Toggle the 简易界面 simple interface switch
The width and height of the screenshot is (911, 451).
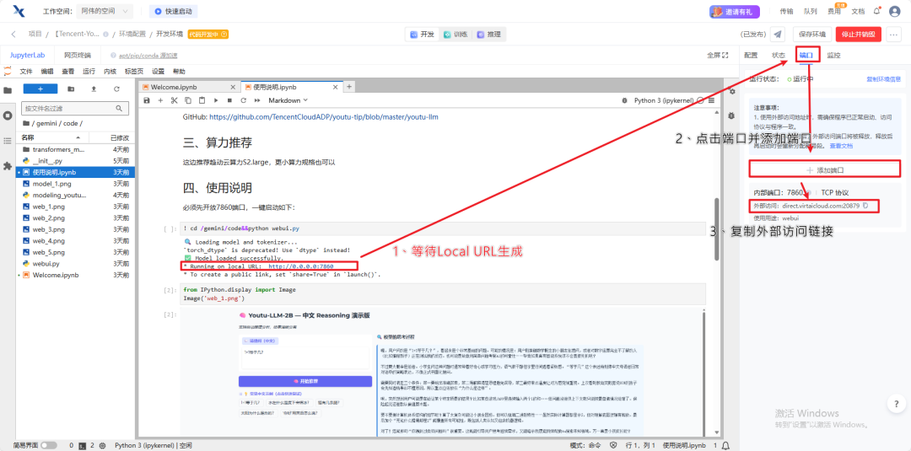(49, 445)
